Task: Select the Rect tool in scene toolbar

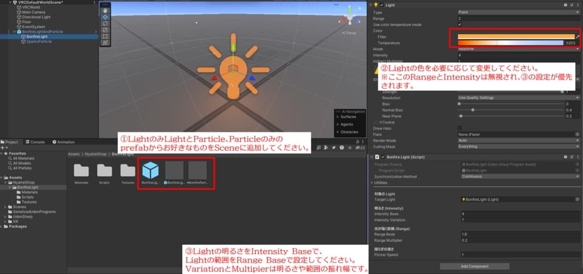Action: pos(105,36)
